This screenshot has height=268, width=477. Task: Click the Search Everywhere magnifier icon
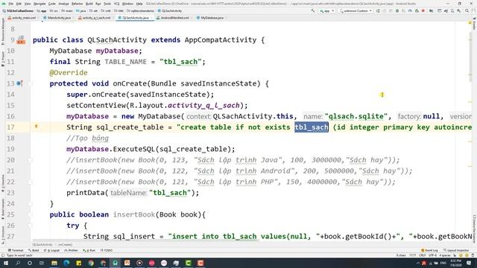point(467,10)
